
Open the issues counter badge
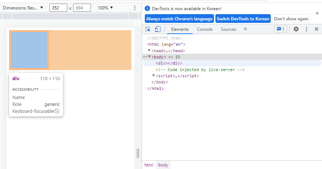281,29
